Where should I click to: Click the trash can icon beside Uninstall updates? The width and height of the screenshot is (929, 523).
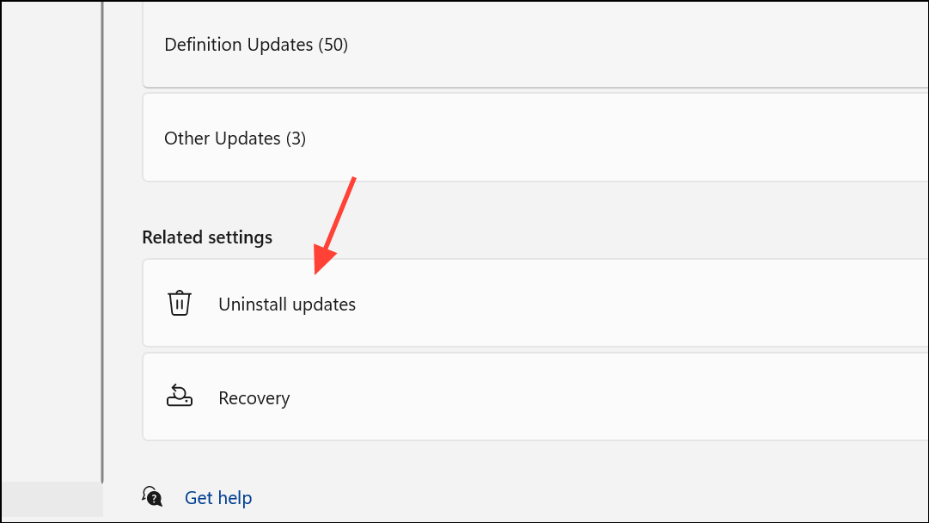click(x=179, y=304)
